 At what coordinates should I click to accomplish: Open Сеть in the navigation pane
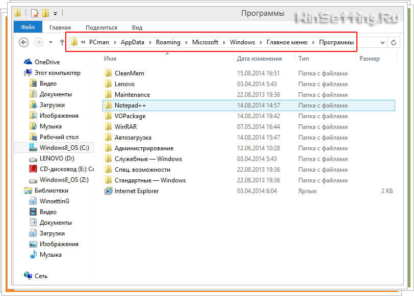click(x=41, y=276)
